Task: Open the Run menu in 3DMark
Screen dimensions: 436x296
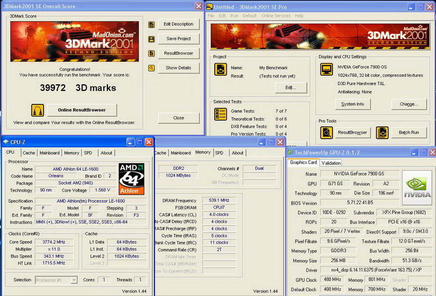Action: [234, 16]
